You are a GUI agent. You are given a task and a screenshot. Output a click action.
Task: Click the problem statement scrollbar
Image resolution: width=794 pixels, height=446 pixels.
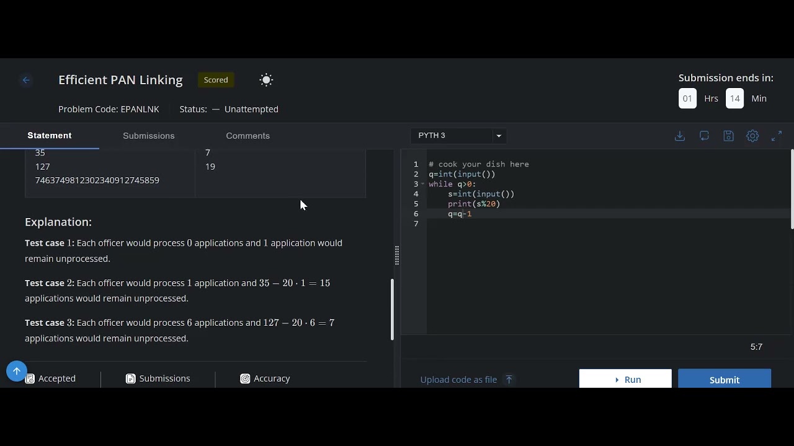tap(392, 309)
